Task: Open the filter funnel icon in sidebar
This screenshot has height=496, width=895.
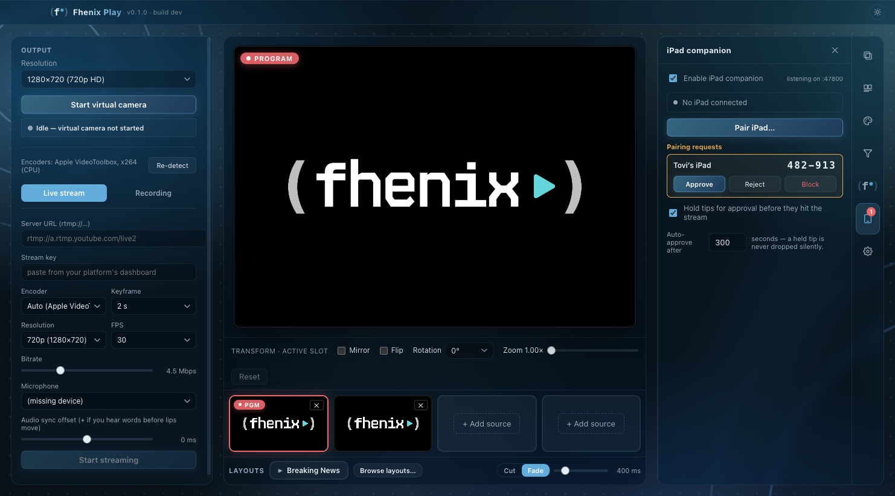Action: (868, 153)
